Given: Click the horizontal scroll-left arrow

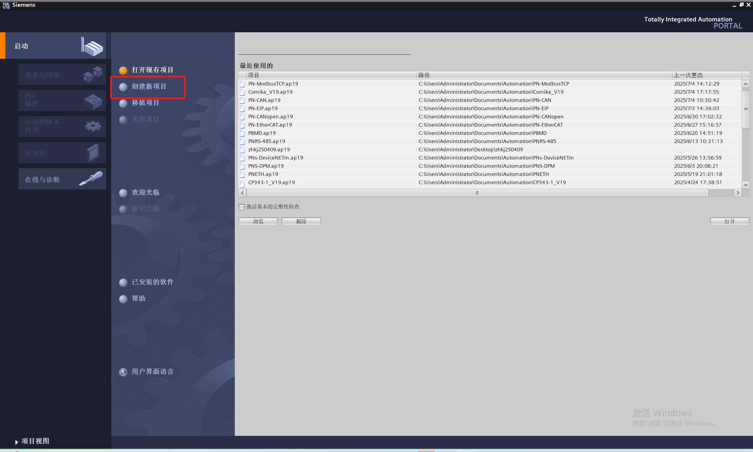Looking at the screenshot, I should [242, 193].
